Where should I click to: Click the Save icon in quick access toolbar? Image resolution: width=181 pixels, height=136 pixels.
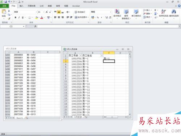click(x=5, y=2)
